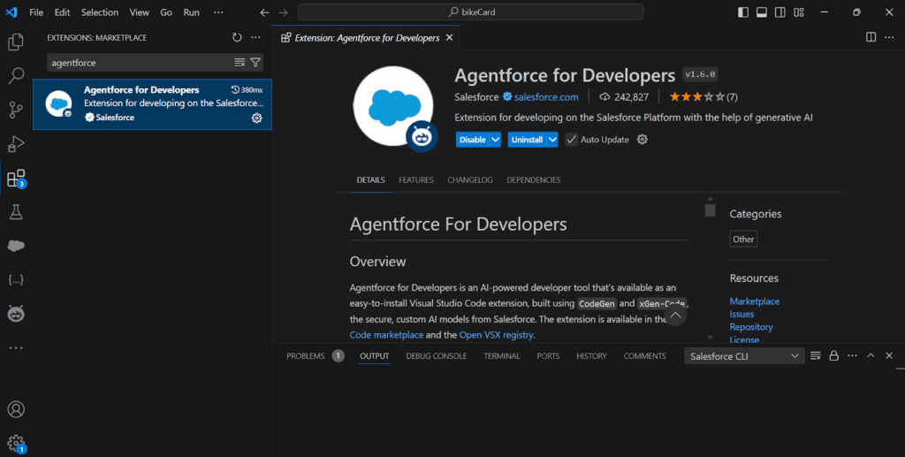Click the details page scrollbar thumb
This screenshot has height=457, width=905.
[710, 210]
